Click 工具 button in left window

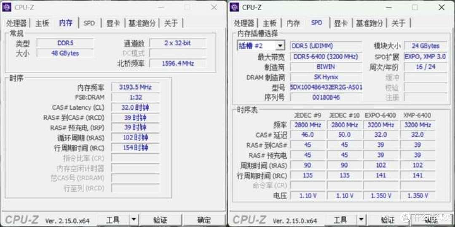(113, 220)
